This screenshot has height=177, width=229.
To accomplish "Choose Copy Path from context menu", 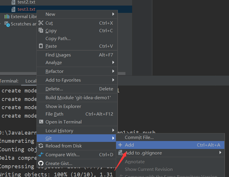I will (x=58, y=38).
